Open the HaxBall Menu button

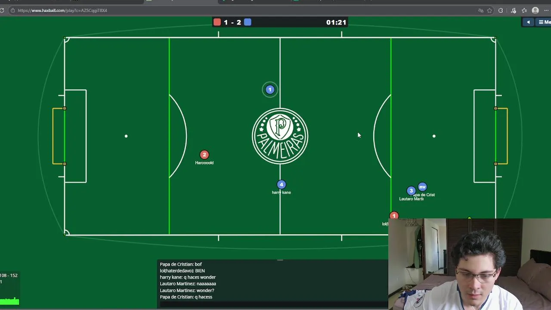pyautogui.click(x=544, y=22)
